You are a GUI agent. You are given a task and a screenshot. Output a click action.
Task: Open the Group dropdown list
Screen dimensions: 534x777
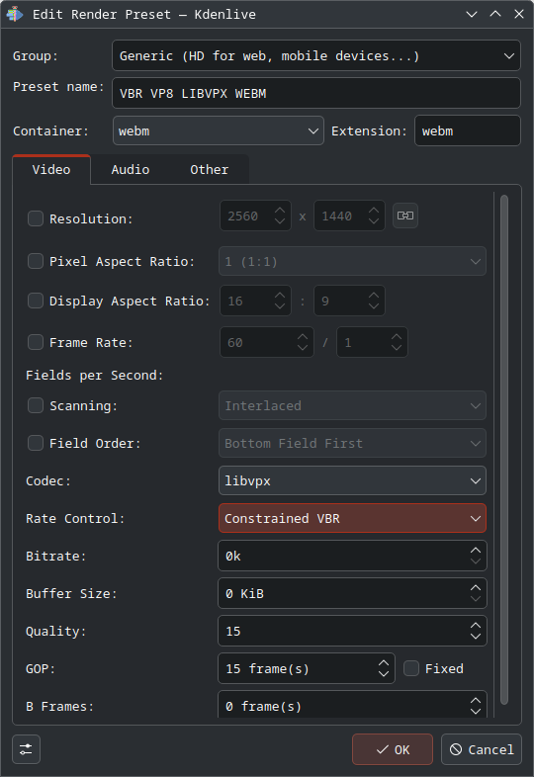pyautogui.click(x=316, y=55)
